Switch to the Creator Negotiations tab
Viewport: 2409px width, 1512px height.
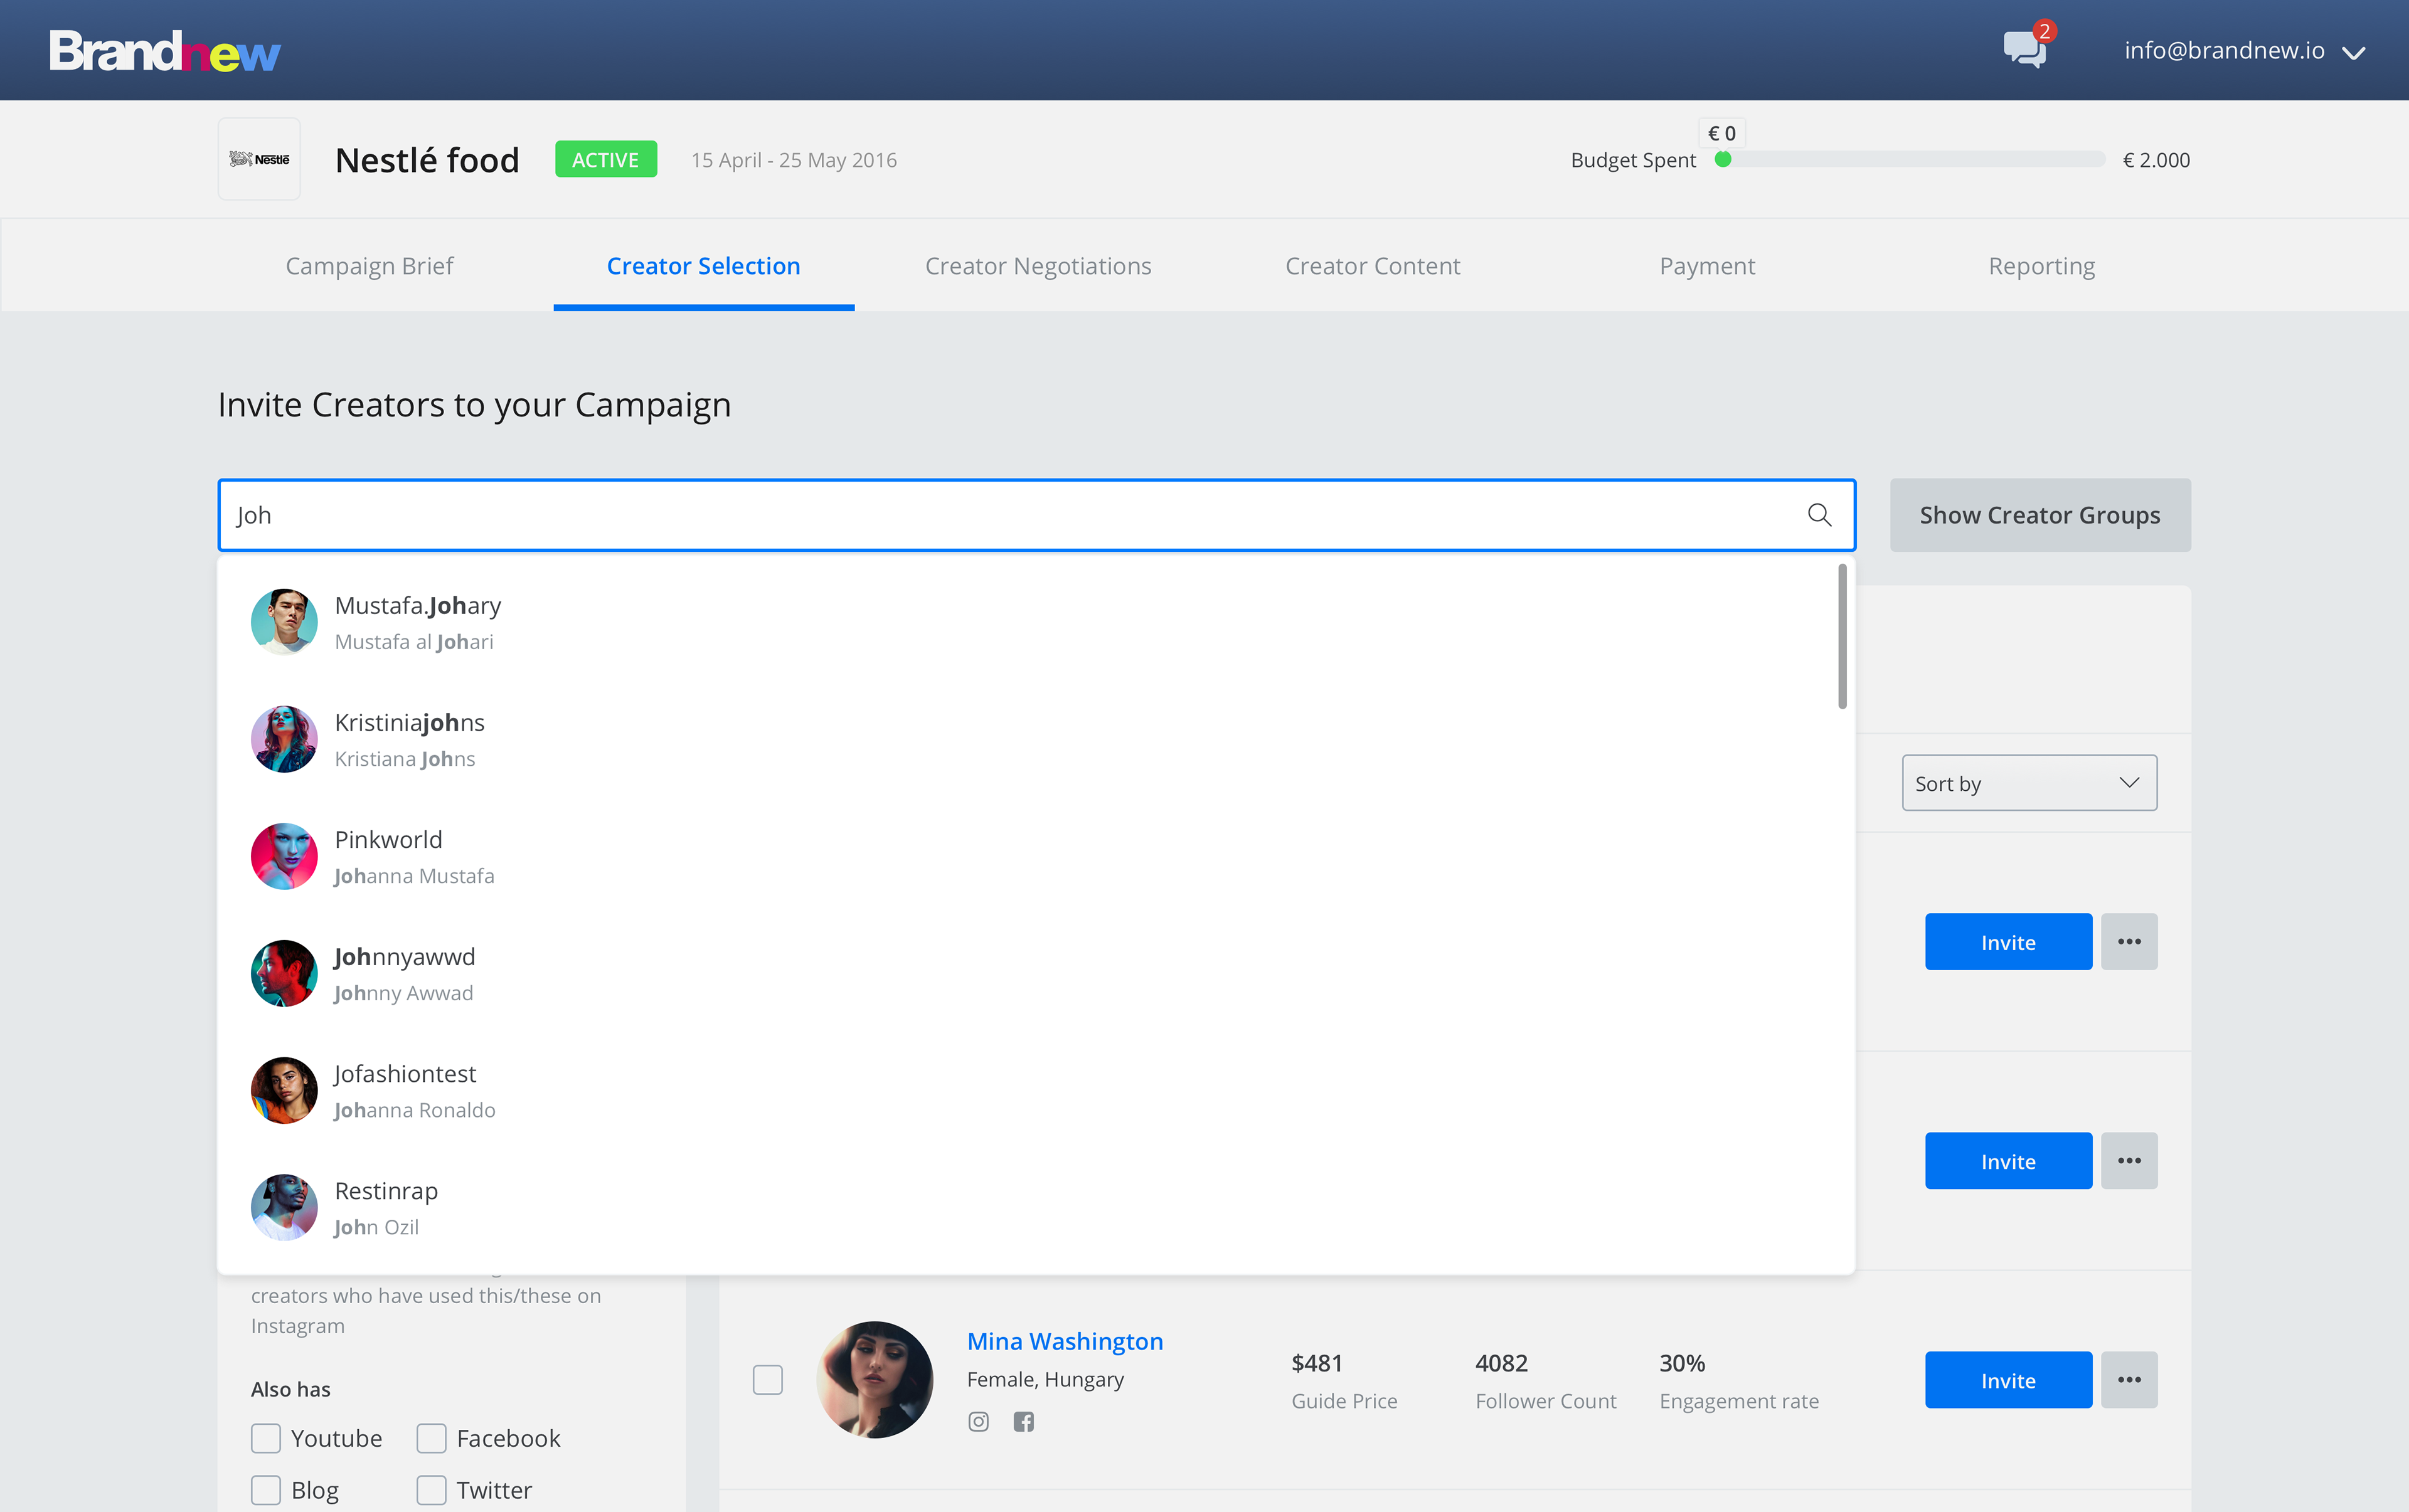tap(1038, 266)
